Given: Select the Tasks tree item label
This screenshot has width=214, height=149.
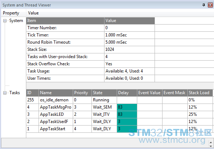Looking at the screenshot, I should pyautogui.click(x=15, y=93).
